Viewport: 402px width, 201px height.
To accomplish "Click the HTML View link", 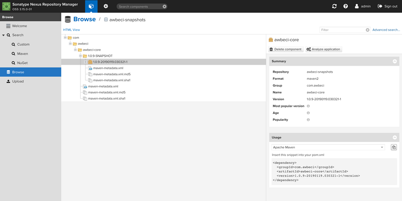I will coord(71,30).
